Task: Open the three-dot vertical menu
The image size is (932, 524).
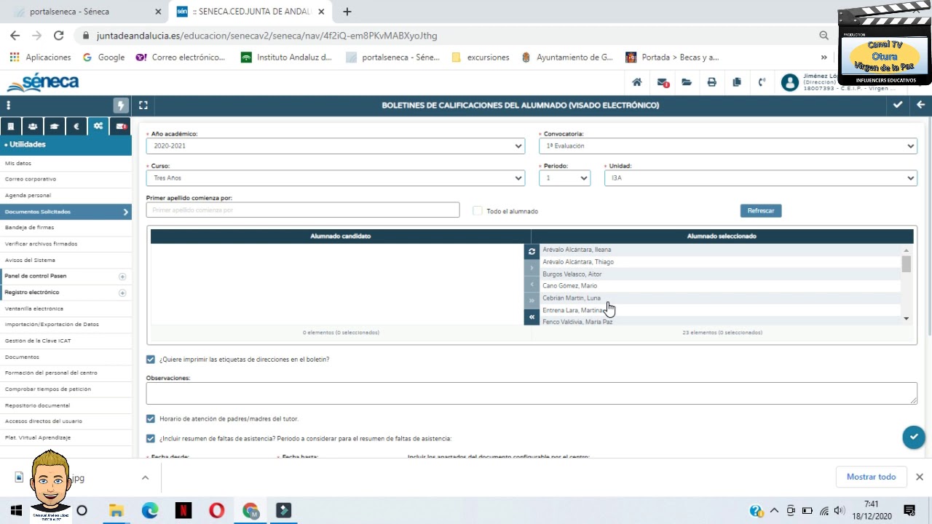Action: (x=9, y=106)
